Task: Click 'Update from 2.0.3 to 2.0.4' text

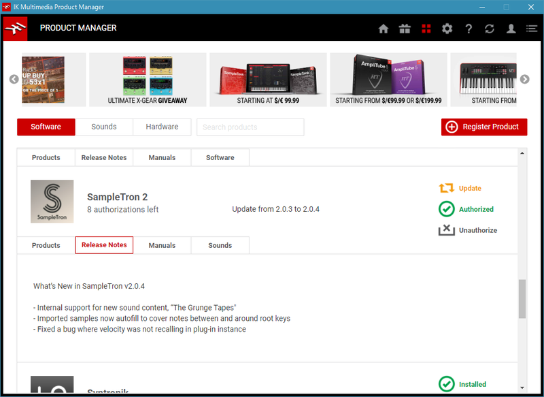Action: coord(276,209)
